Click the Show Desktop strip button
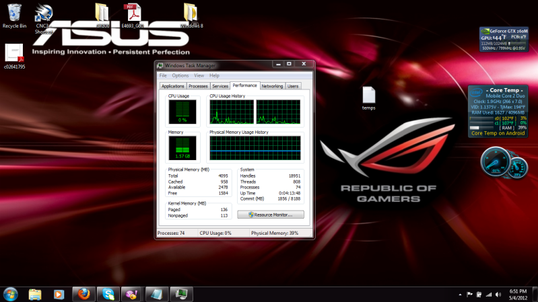538x302 pixels. point(535,295)
